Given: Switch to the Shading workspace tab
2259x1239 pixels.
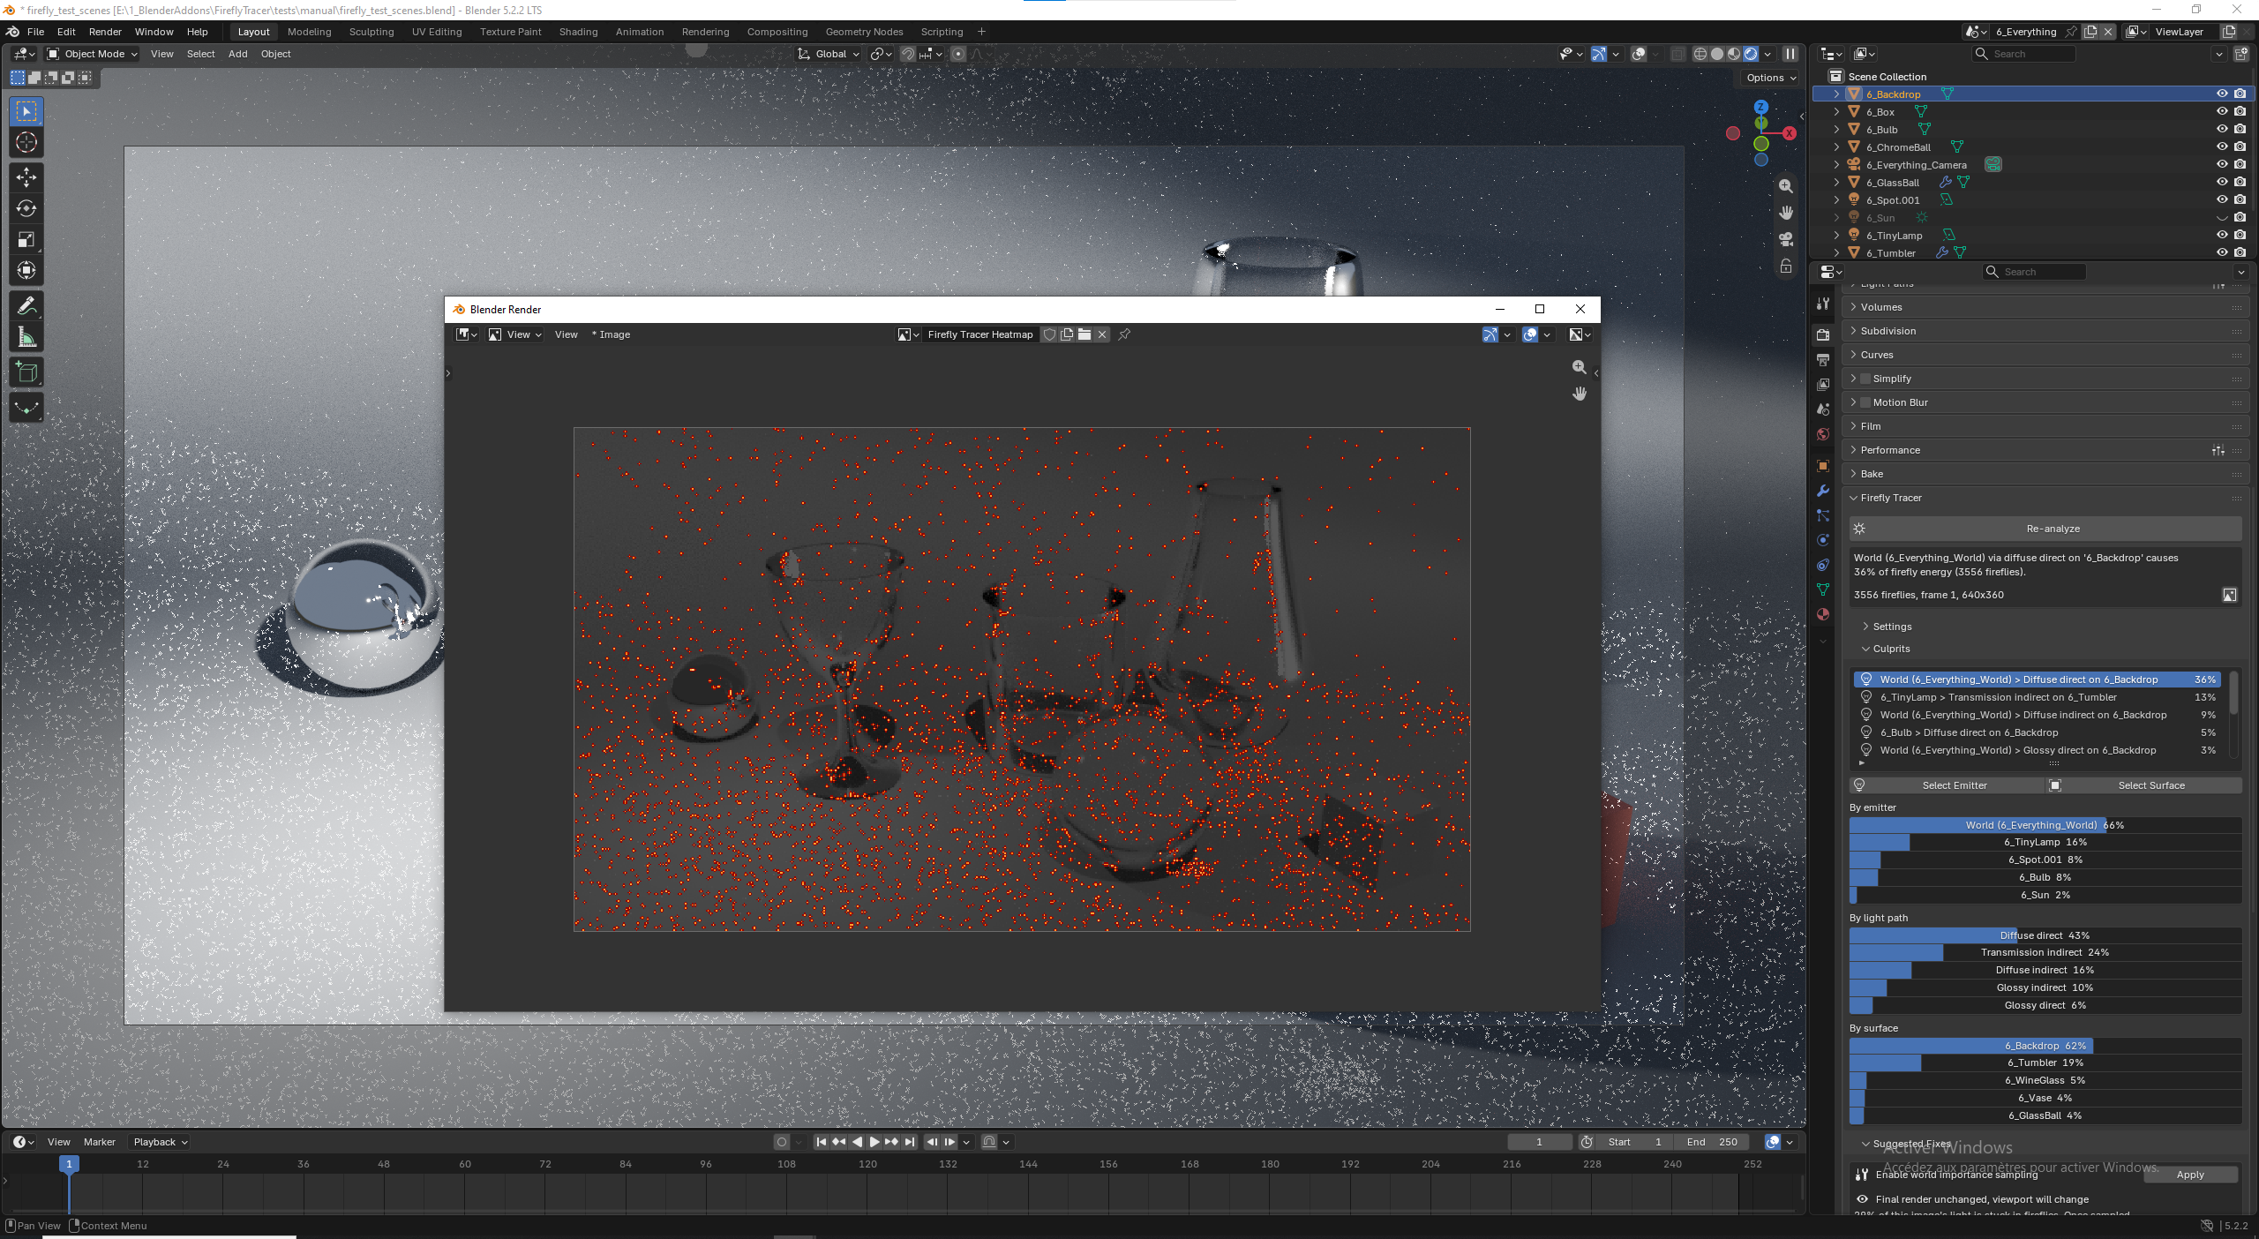Looking at the screenshot, I should (578, 32).
